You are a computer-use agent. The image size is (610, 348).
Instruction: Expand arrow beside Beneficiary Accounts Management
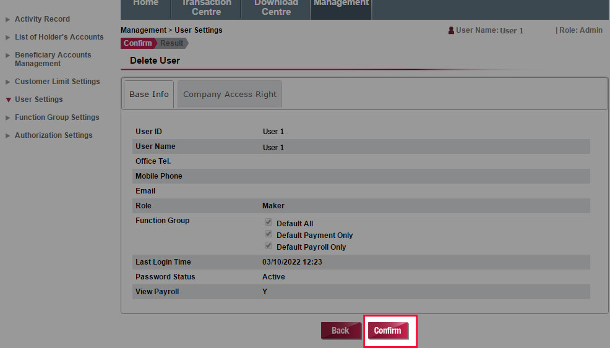tap(8, 55)
